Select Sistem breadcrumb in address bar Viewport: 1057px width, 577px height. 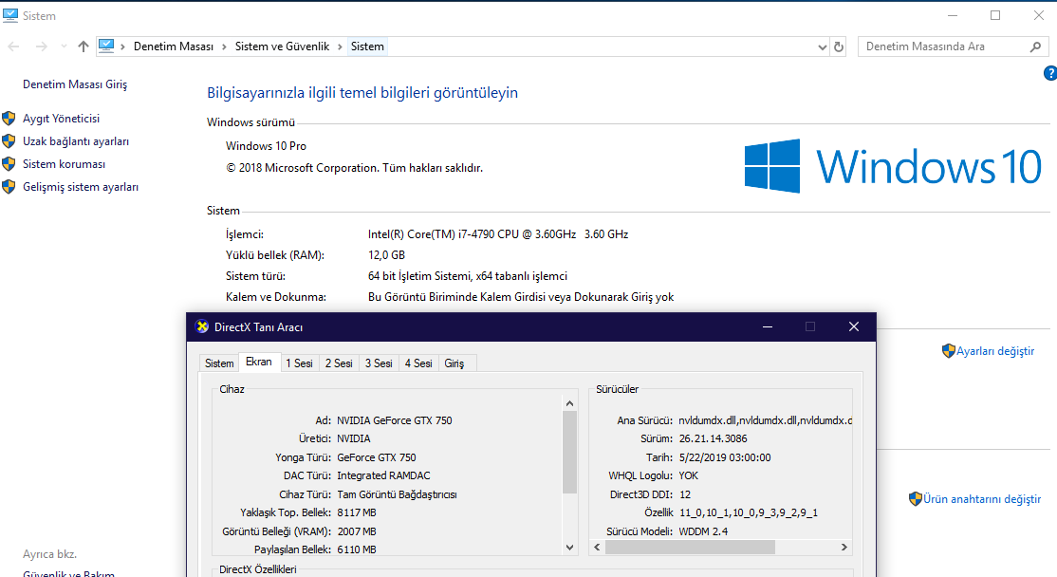(x=367, y=47)
